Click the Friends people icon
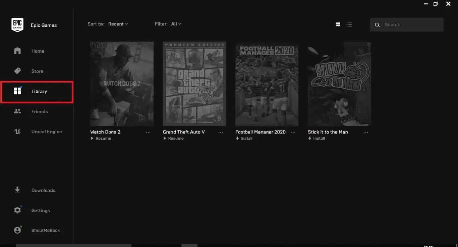 17,111
